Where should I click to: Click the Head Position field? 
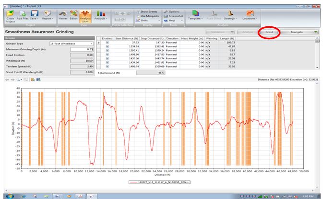click(x=82, y=55)
